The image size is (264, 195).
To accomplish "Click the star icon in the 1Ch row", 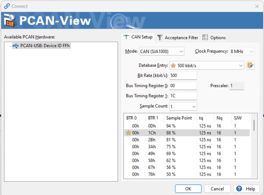I will point(128,133).
